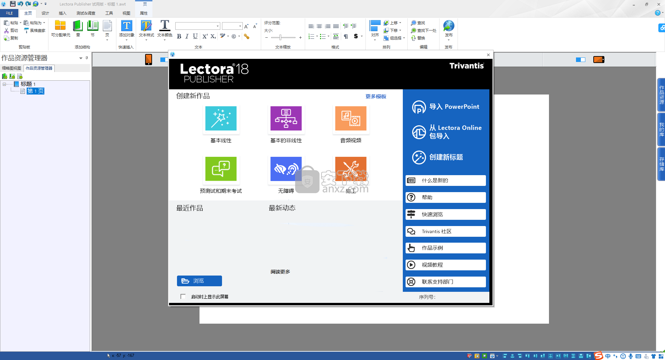Switch to the 工具 ribbon tab
This screenshot has width=665, height=360.
pos(109,13)
